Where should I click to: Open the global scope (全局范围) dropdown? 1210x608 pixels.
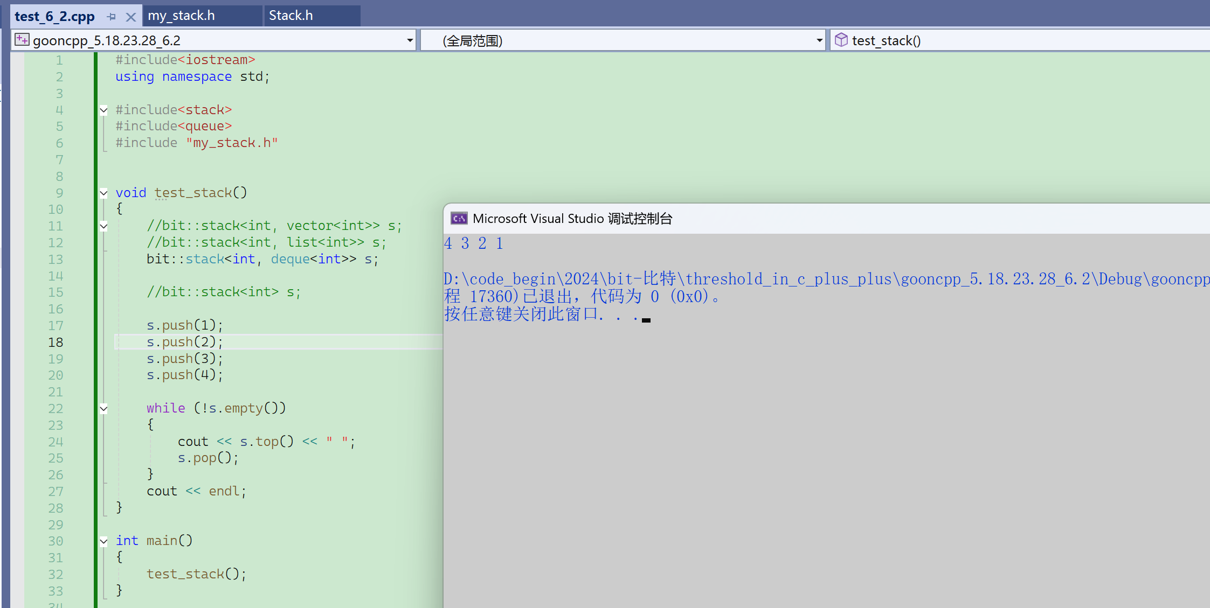pyautogui.click(x=819, y=40)
